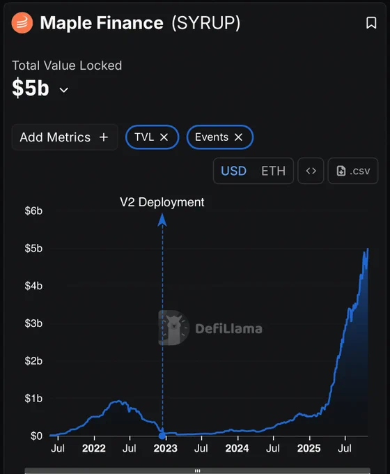Viewport: 390px width, 474px height.
Task: Click the $0 y-axis label
Action: [36, 436]
